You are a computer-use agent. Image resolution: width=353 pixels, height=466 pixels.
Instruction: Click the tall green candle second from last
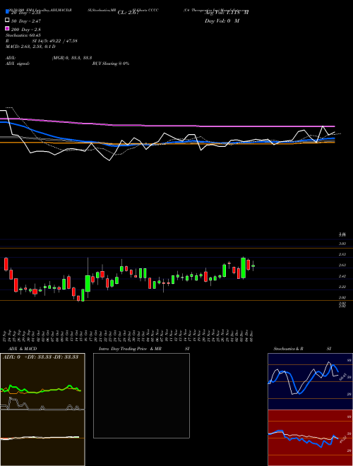coord(244,268)
